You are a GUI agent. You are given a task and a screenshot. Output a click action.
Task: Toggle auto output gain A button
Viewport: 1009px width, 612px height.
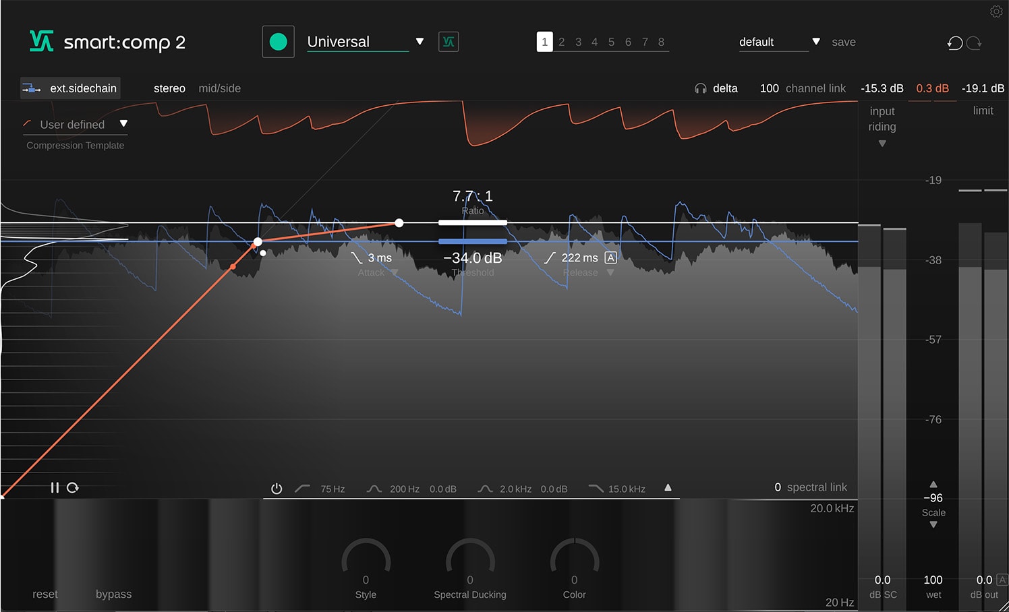click(1002, 580)
